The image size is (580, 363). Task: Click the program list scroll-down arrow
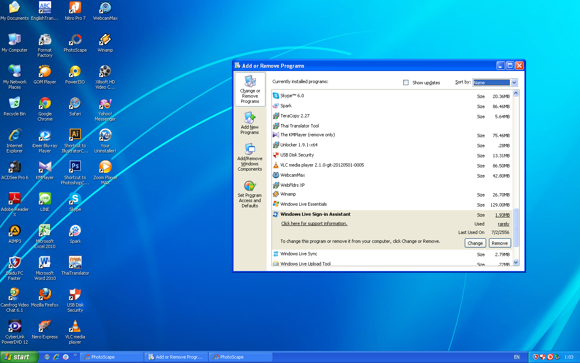tap(516, 262)
